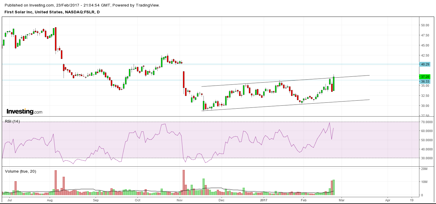
Task: Click the Feb date axis label
Action: 304,200
